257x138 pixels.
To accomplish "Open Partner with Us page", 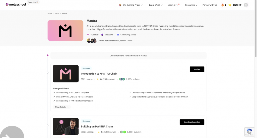I will pyautogui.click(x=210, y=5).
